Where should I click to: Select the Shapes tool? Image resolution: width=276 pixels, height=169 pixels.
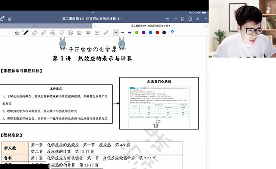pos(52,33)
